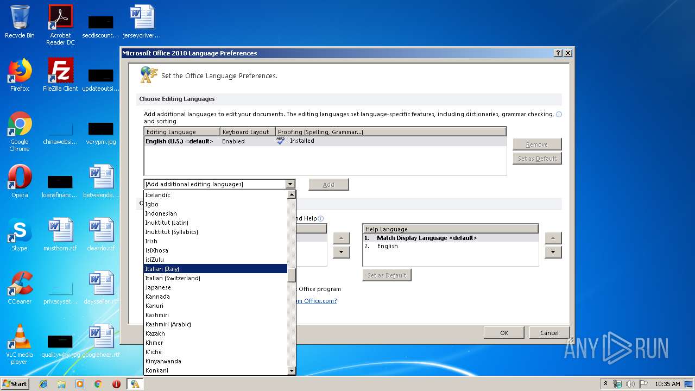The height and width of the screenshot is (391, 695).
Task: Open VLC media player desktop icon
Action: pyautogui.click(x=20, y=344)
